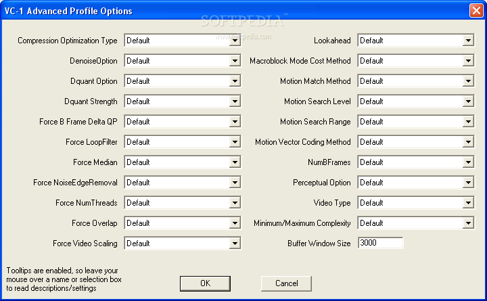Open the Dquant Option combo box
The image size is (487, 301).
[182, 81]
